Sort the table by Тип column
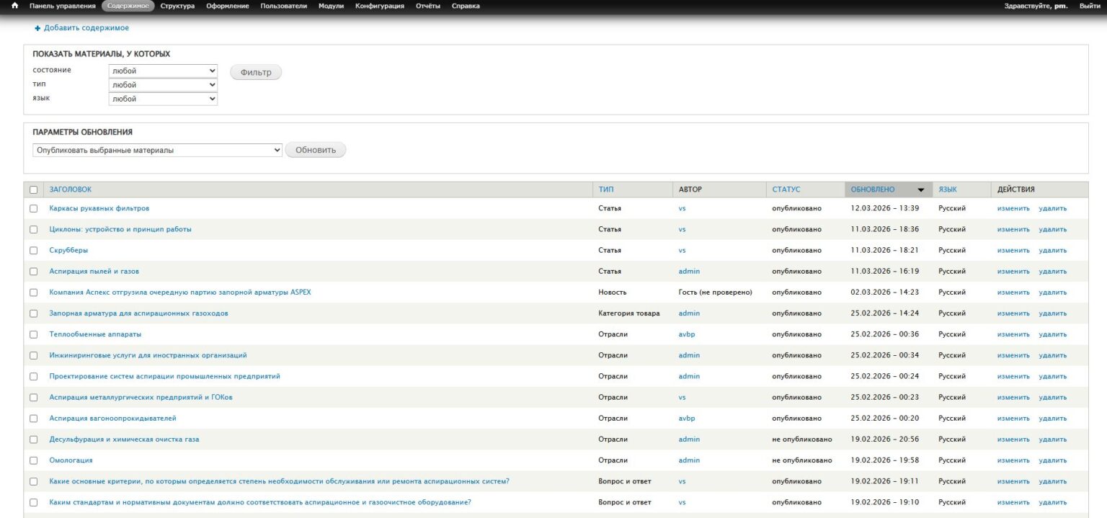 tap(606, 189)
